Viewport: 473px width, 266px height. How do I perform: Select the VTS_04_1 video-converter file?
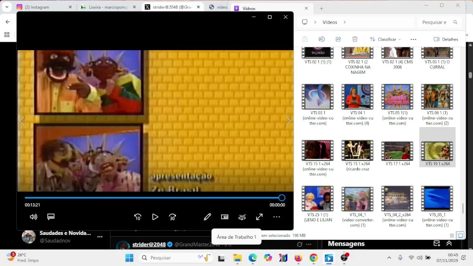(x=357, y=207)
